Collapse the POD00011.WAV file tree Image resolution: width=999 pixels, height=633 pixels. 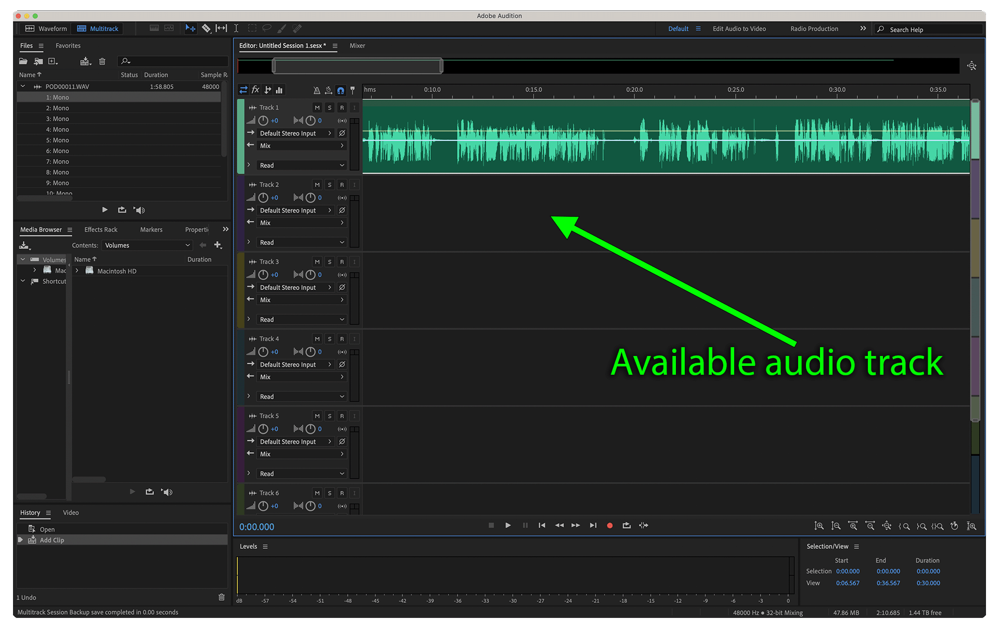pyautogui.click(x=23, y=86)
